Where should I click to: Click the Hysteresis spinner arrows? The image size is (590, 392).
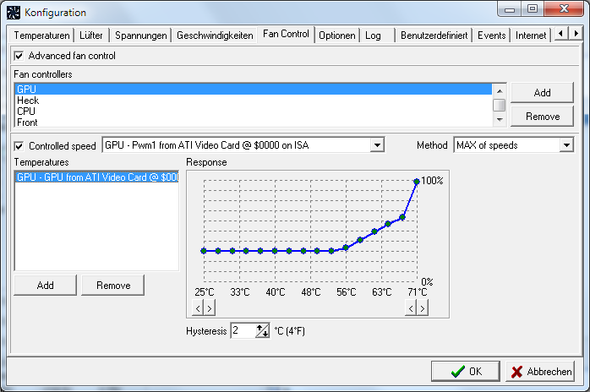tap(263, 331)
